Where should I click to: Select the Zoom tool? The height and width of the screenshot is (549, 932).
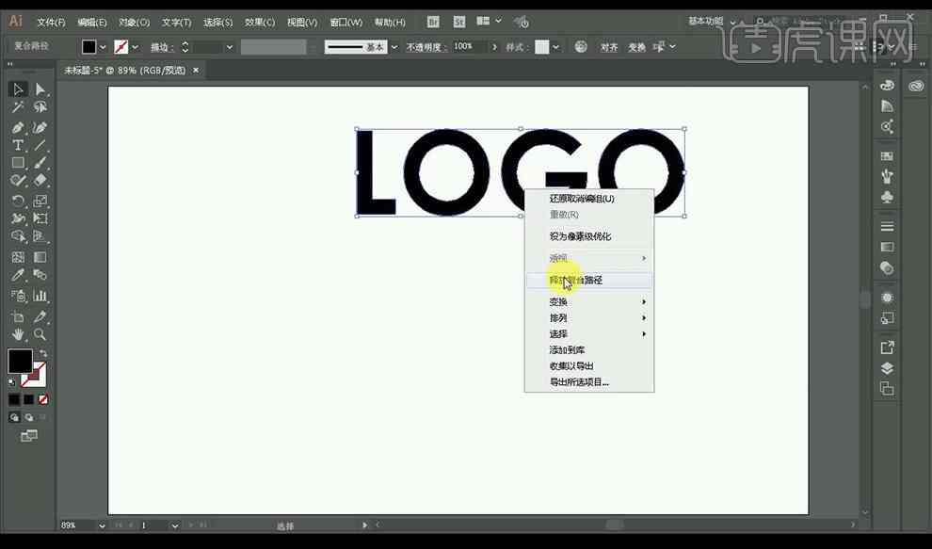pos(40,334)
